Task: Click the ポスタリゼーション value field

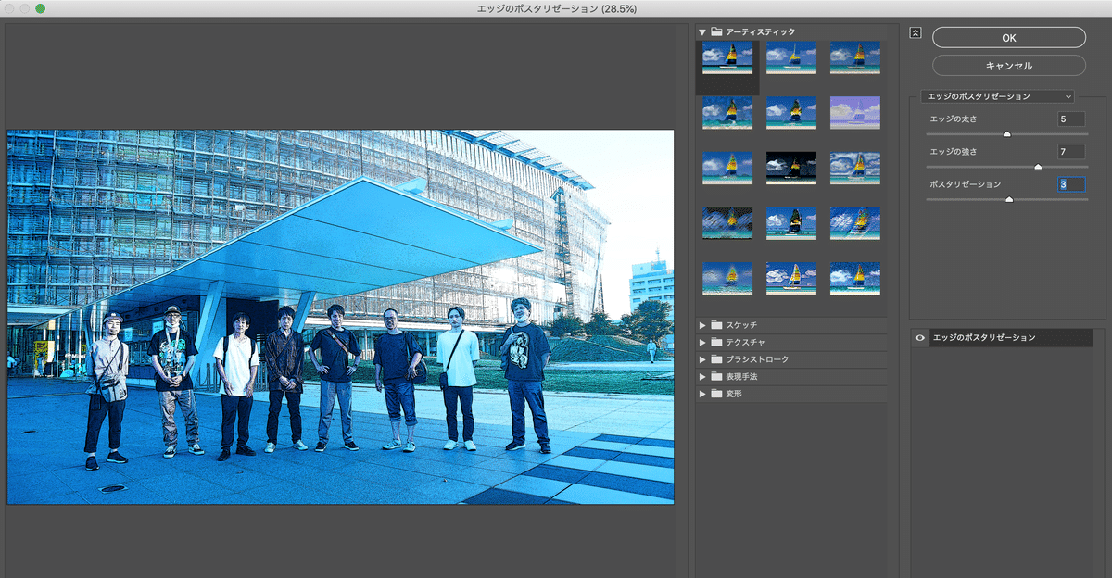Action: [1071, 184]
